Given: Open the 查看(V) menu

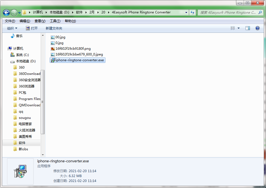Looking at the screenshot, I should (x=40, y=21).
